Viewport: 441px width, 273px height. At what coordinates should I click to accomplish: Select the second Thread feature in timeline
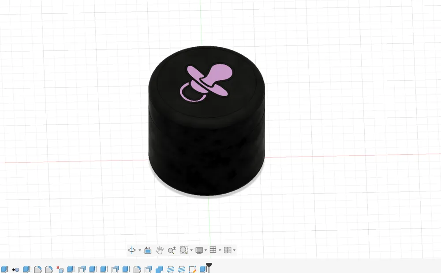coord(181,269)
